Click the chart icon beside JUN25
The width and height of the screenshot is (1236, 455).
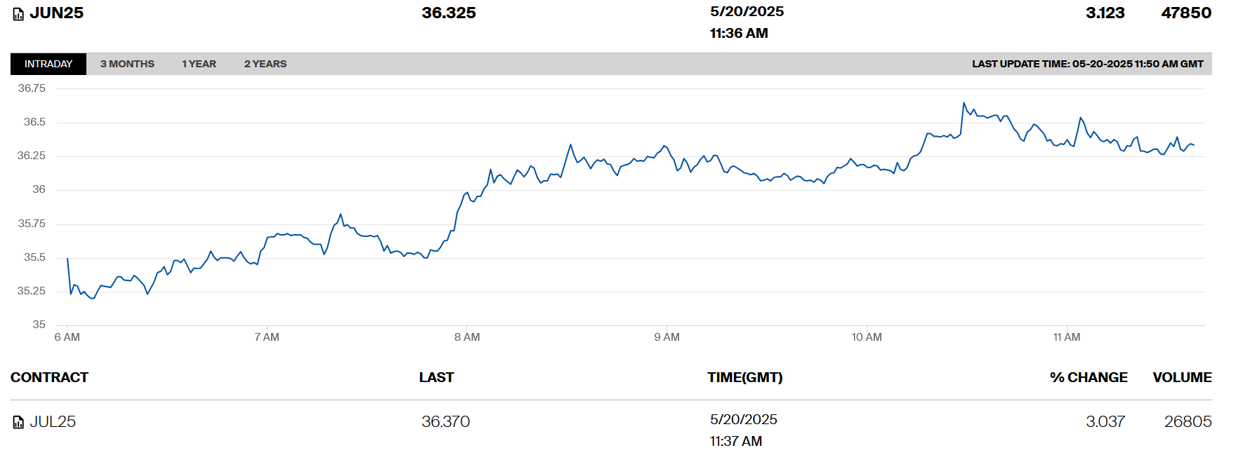point(18,14)
